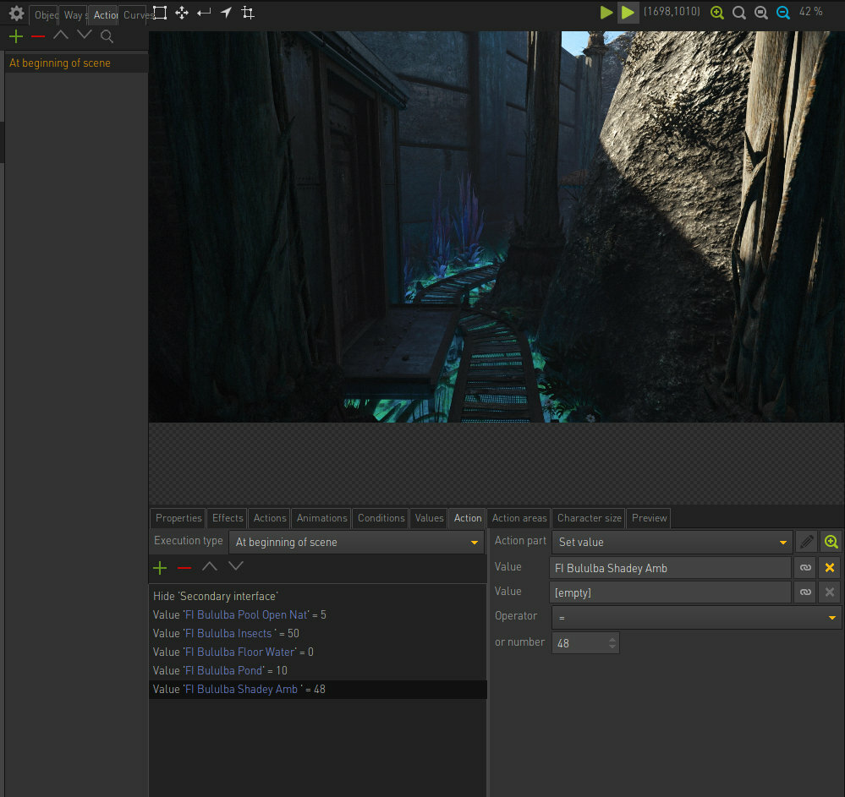This screenshot has width=845, height=797.
Task: Move action up in left panel
Action: tap(61, 35)
